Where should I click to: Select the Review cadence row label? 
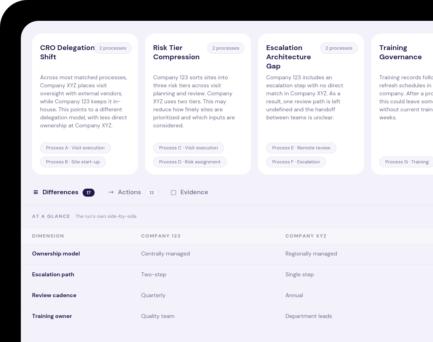[x=54, y=296]
